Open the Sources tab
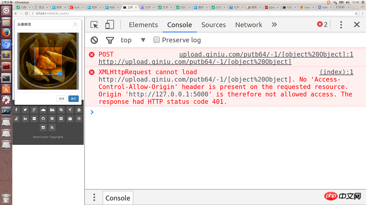366x205 pixels. 214,25
